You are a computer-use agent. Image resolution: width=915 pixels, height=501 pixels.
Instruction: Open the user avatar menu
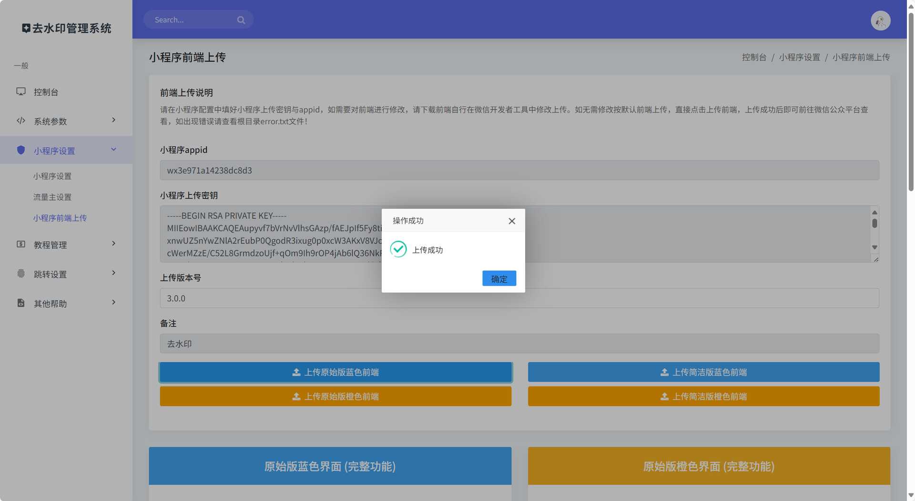pos(880,20)
